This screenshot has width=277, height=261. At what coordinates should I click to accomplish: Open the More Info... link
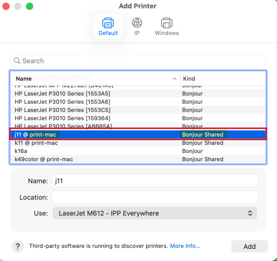click(185, 246)
